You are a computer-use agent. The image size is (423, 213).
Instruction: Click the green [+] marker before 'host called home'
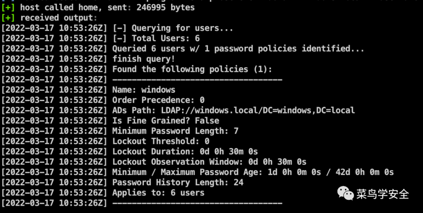(x=8, y=7)
